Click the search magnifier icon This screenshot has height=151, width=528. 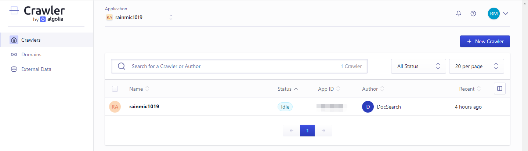122,66
